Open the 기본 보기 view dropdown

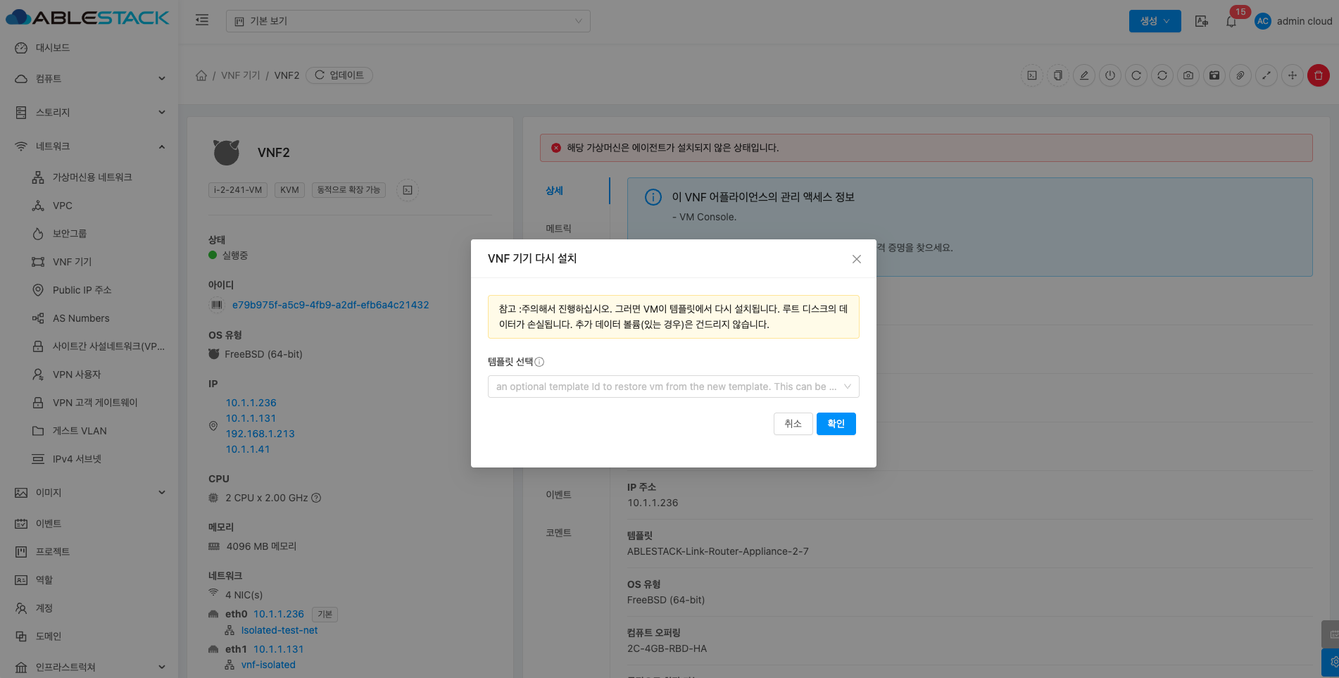click(408, 21)
